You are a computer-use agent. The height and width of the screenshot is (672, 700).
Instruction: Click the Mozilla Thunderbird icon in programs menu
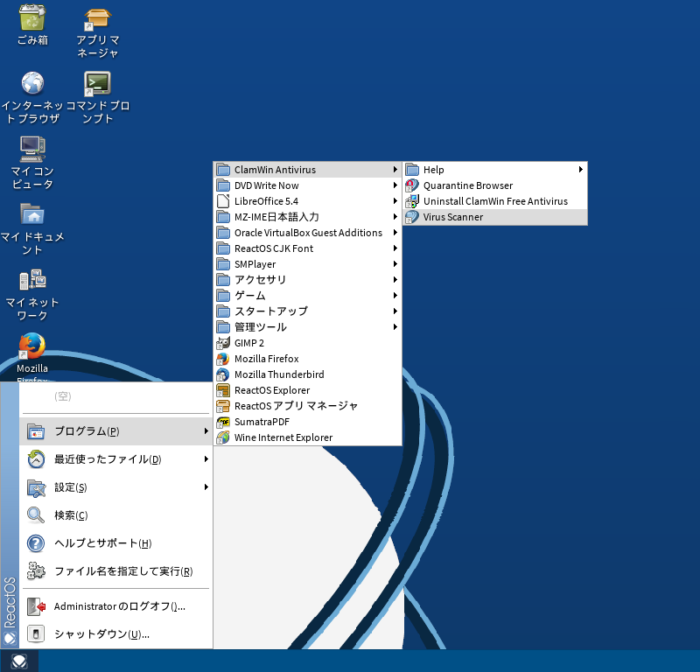223,374
